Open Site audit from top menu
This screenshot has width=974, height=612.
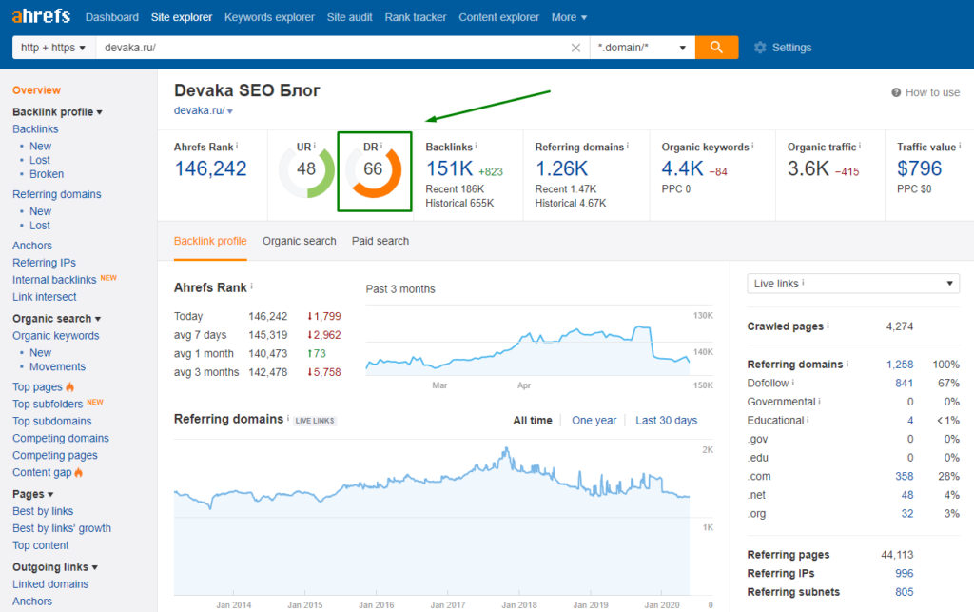350,17
